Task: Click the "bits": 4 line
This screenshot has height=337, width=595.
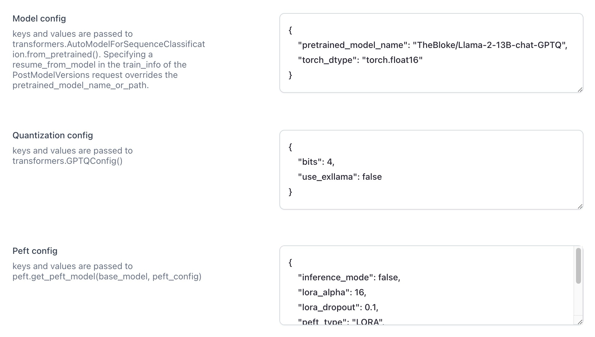Action: (316, 162)
